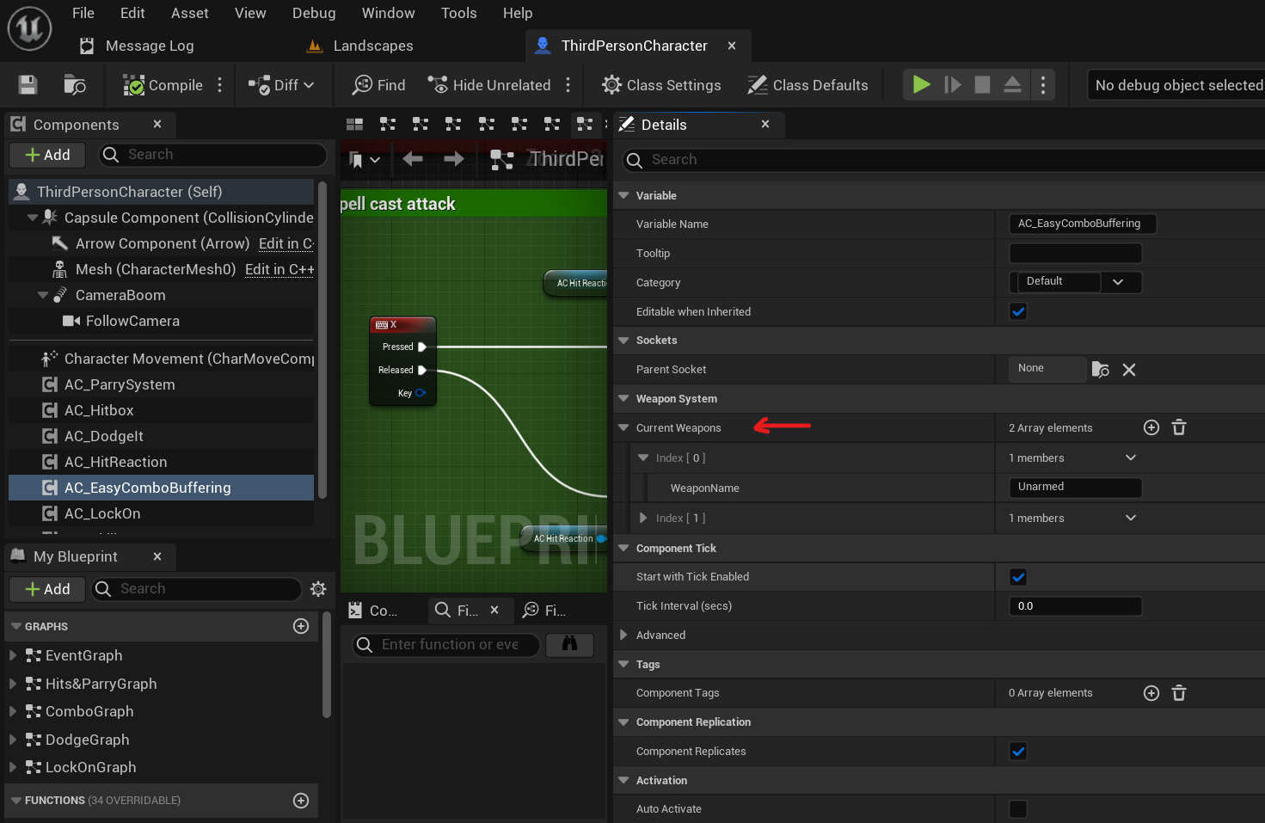Viewport: 1265px width, 823px height.
Task: Uncheck Editable when Inherited
Action: 1018,311
